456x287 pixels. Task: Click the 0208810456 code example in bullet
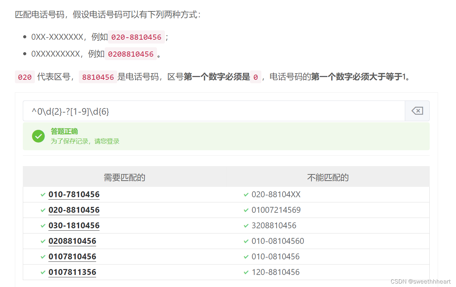click(131, 54)
